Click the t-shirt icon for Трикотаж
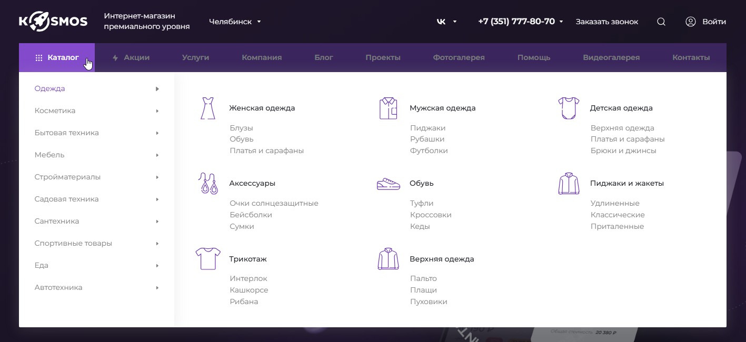746x342 pixels. [x=208, y=259]
